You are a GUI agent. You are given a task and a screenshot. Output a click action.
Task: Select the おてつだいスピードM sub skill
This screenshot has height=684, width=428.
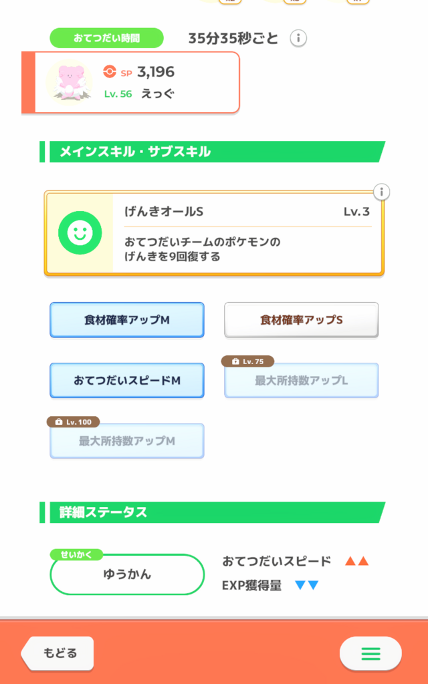(127, 380)
